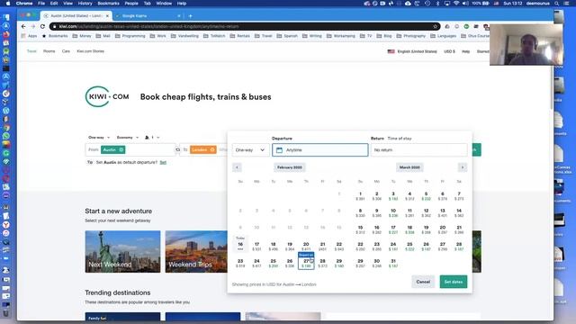Open One-way trip type dropdown above From
This screenshot has height=324, width=576.
point(99,138)
